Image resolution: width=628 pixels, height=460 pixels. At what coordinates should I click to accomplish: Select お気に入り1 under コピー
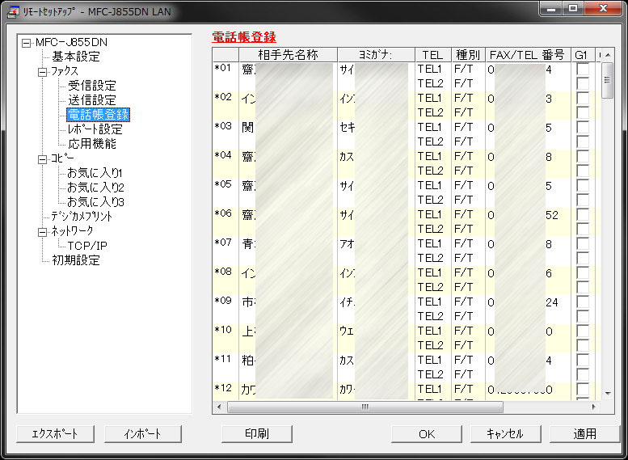(95, 173)
